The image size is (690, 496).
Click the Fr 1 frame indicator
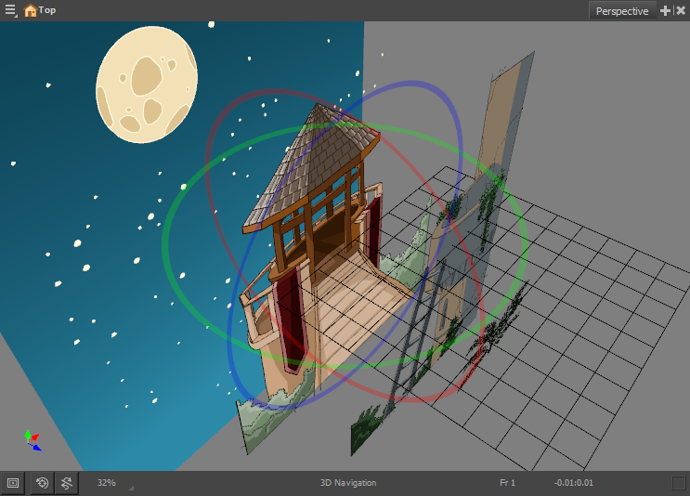pyautogui.click(x=507, y=483)
